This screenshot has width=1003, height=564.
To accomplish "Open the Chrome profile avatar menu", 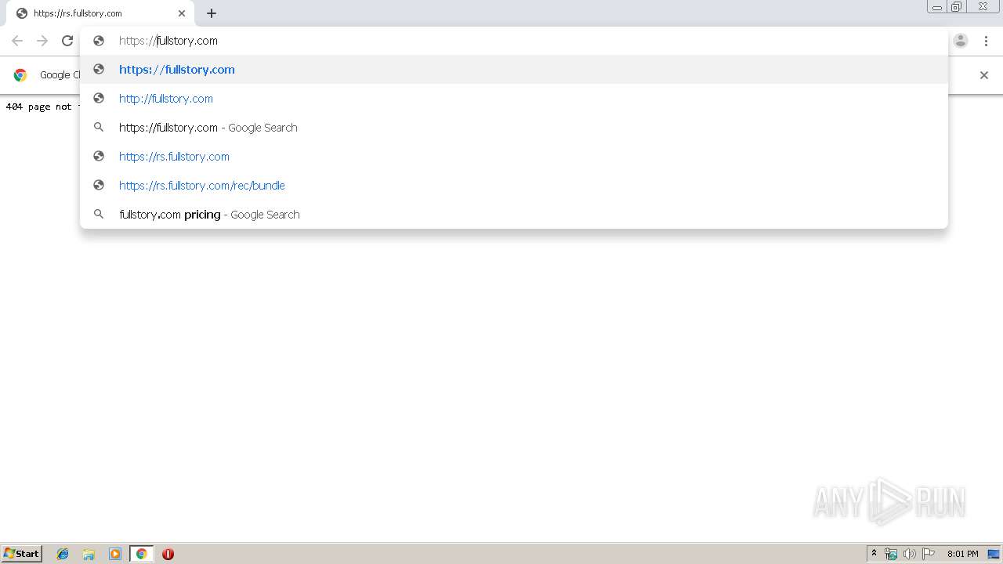I will (x=961, y=41).
